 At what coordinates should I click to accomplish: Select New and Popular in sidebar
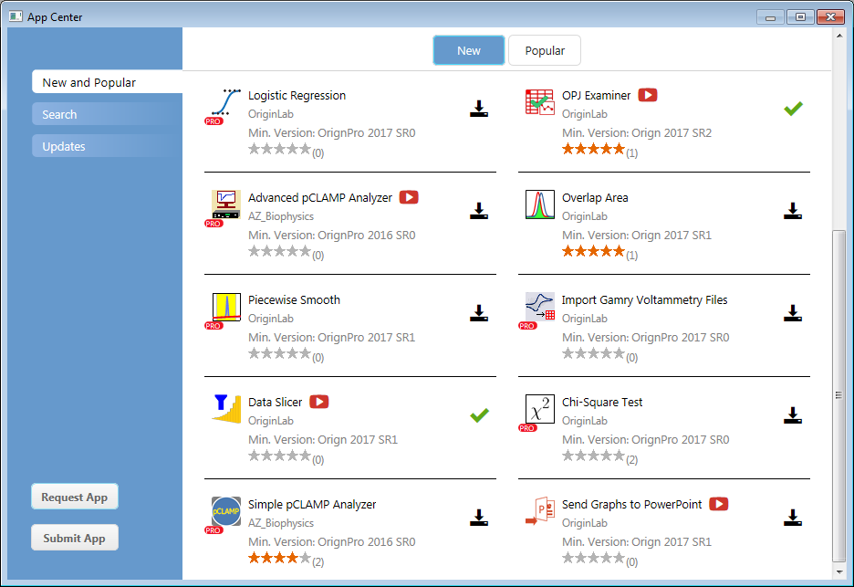pos(108,82)
